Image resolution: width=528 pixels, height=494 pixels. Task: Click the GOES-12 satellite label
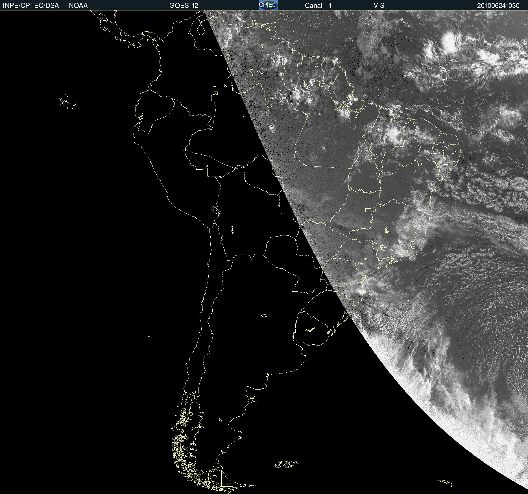[184, 6]
